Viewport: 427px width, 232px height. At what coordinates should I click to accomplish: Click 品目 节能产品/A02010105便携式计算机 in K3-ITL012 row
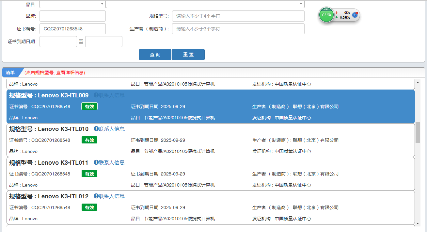(173, 219)
